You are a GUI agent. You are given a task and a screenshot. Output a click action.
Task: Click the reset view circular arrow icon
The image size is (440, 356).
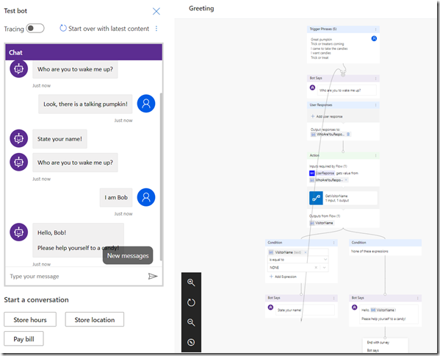tap(191, 302)
